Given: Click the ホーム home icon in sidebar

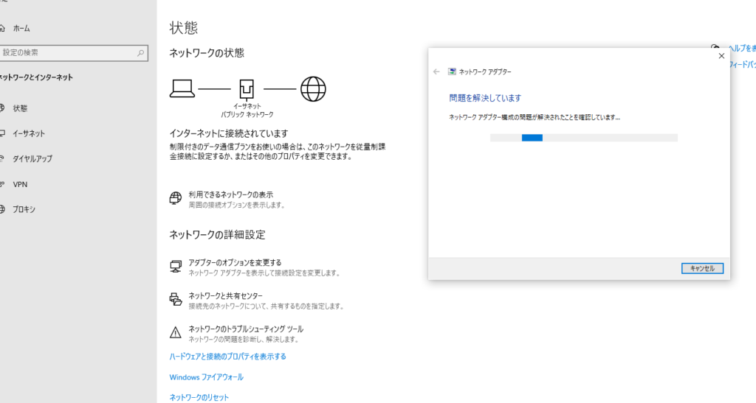Looking at the screenshot, I should (2, 28).
